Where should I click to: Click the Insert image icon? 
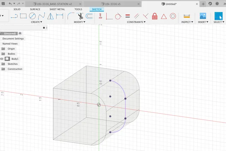pyautogui.click(x=203, y=16)
